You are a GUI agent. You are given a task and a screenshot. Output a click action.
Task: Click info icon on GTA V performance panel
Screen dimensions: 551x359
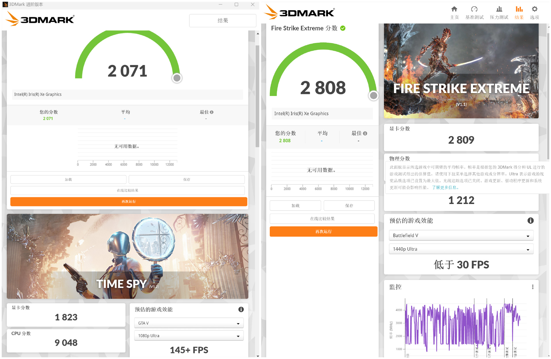tap(241, 309)
